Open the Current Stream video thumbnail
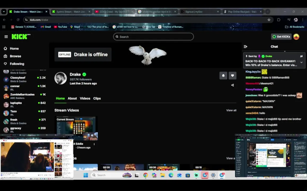Image resolution: width=307 pixels, height=191 pixels. coord(76,128)
